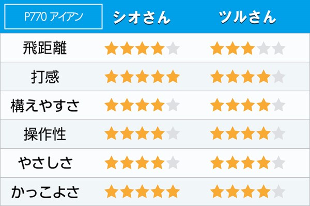Click the 構えやすさ row label
The width and height of the screenshot is (310, 206).
[45, 106]
